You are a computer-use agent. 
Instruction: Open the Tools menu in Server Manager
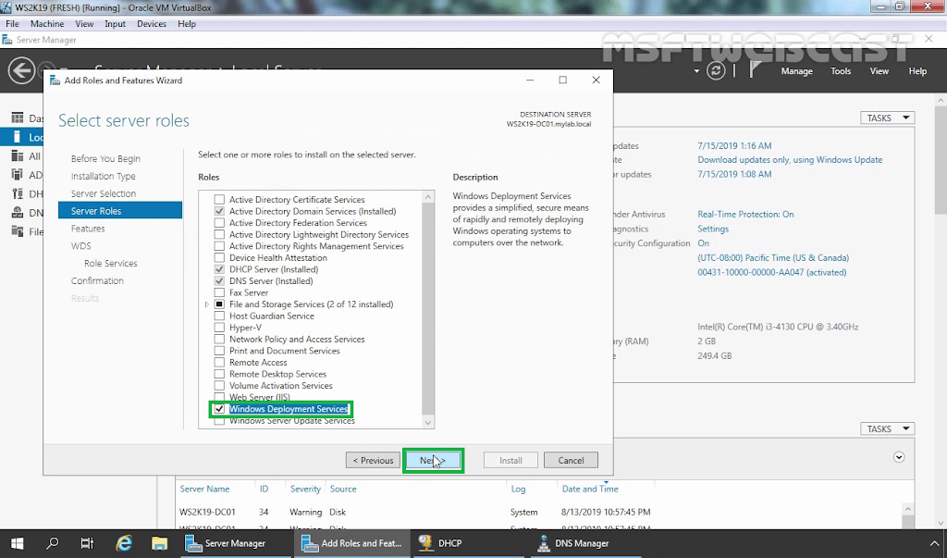point(841,70)
